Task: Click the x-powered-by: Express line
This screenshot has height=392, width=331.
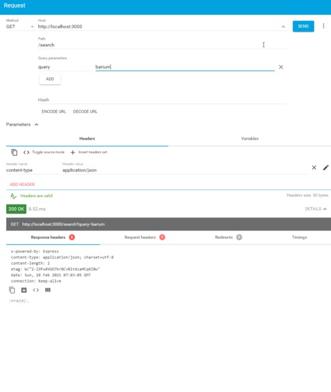Action: (x=35, y=251)
